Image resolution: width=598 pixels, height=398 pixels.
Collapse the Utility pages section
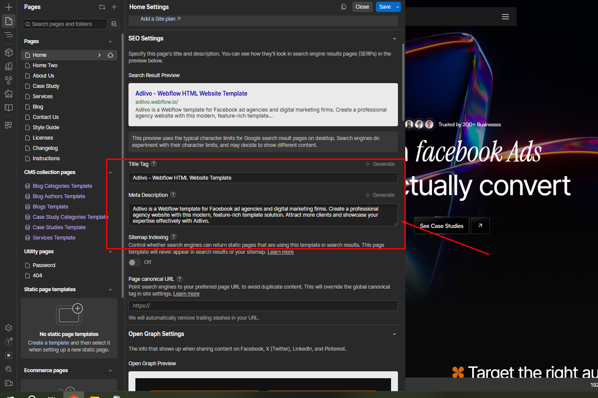tap(110, 252)
